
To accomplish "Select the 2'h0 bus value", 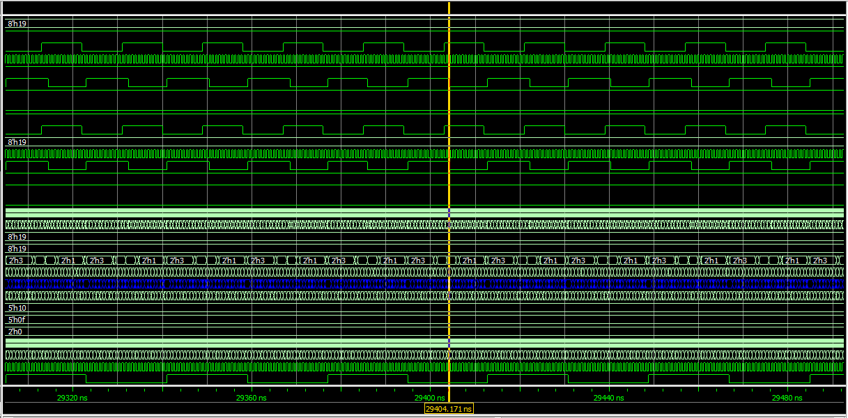I will tap(15, 332).
